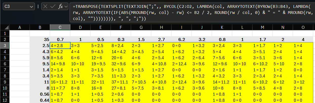Viewport: 315px width, 103px height.
Task: Click cell D6 showing 10 = 10
Action: pos(80,64)
